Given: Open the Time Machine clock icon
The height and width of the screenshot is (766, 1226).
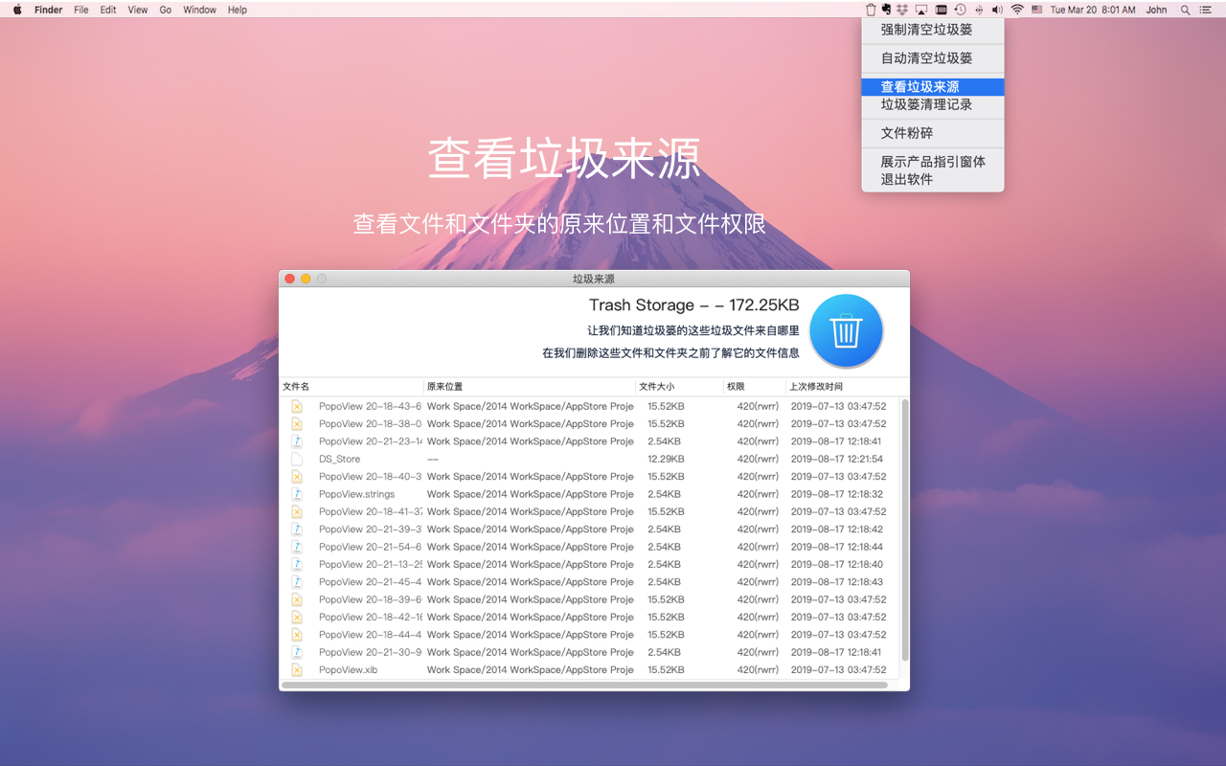Looking at the screenshot, I should pos(960,10).
